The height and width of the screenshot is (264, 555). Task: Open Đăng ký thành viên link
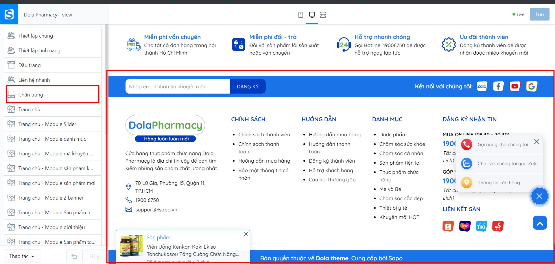(332, 161)
